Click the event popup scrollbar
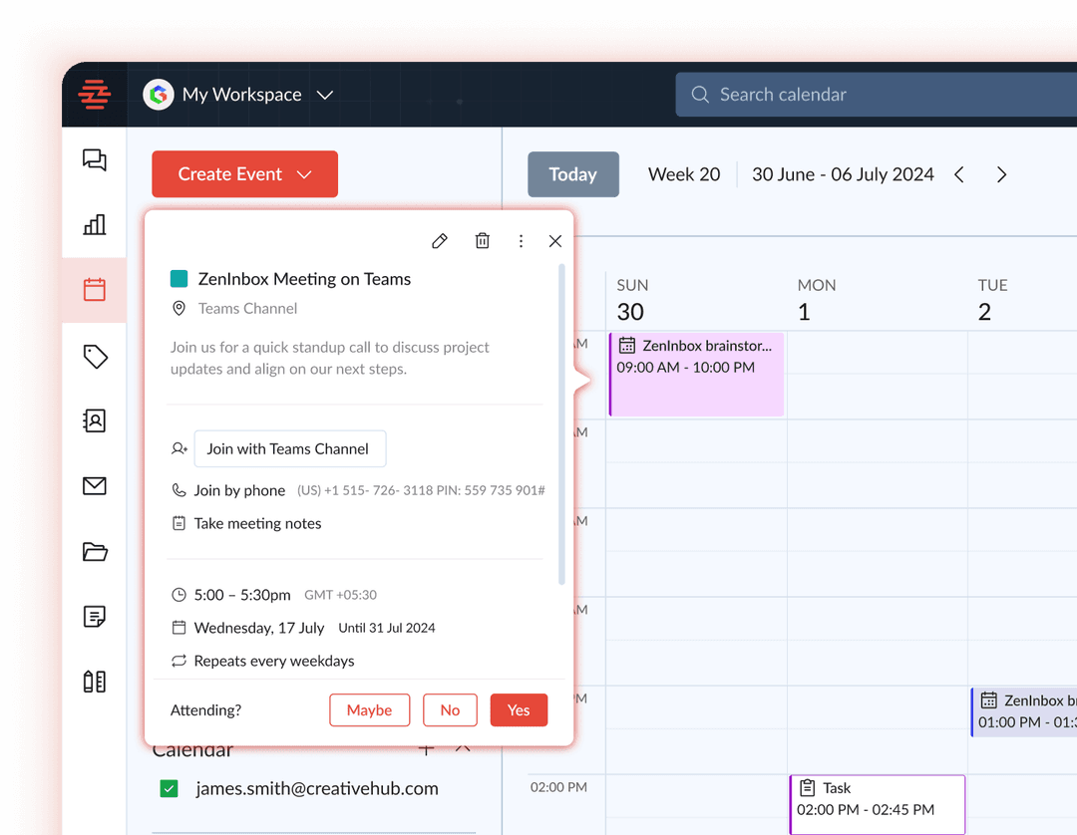This screenshot has width=1077, height=835. 561,424
